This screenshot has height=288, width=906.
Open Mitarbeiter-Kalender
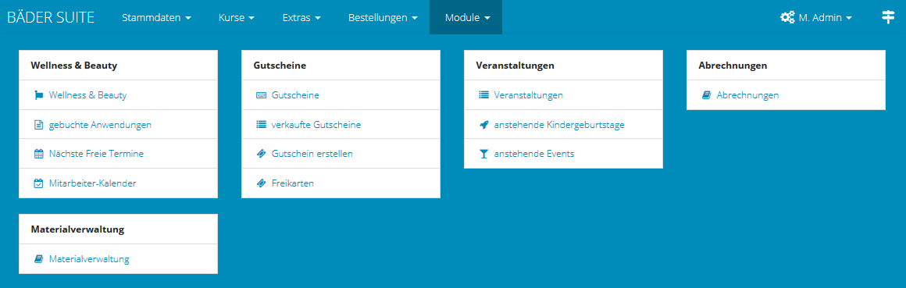[x=92, y=183]
